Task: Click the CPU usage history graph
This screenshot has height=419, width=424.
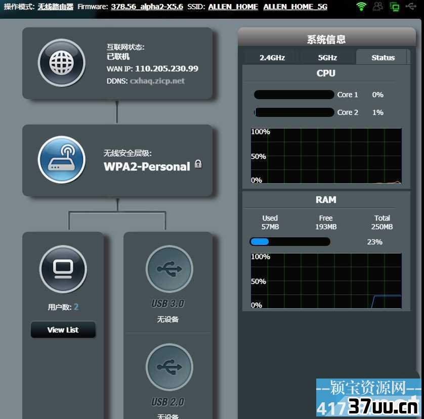Action: [x=326, y=156]
